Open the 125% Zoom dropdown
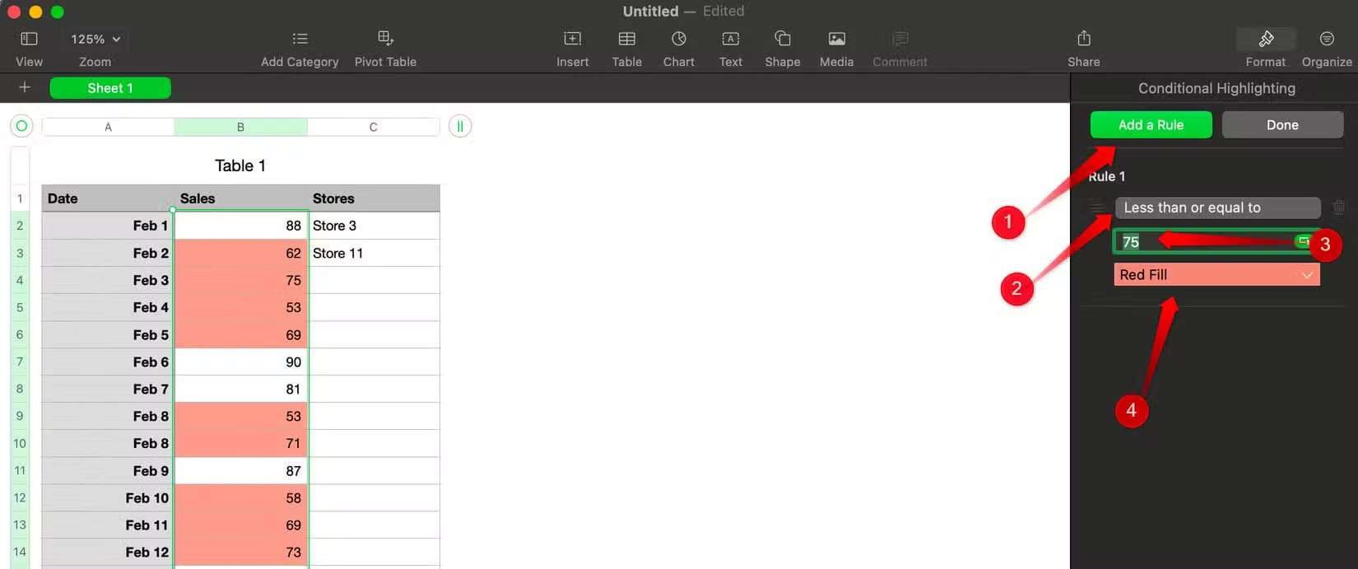The width and height of the screenshot is (1358, 569). (x=95, y=39)
